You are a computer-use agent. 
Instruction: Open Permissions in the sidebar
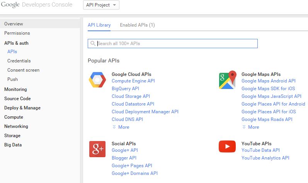(17, 33)
